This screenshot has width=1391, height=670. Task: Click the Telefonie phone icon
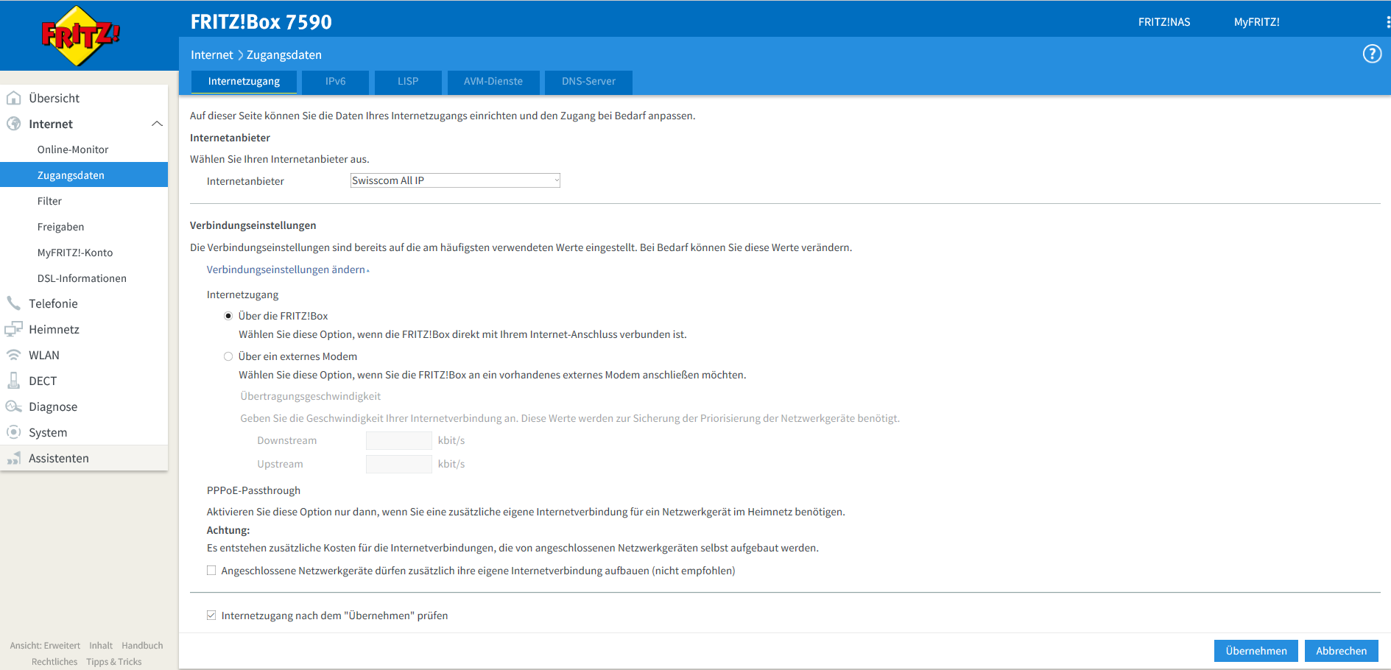(x=13, y=303)
